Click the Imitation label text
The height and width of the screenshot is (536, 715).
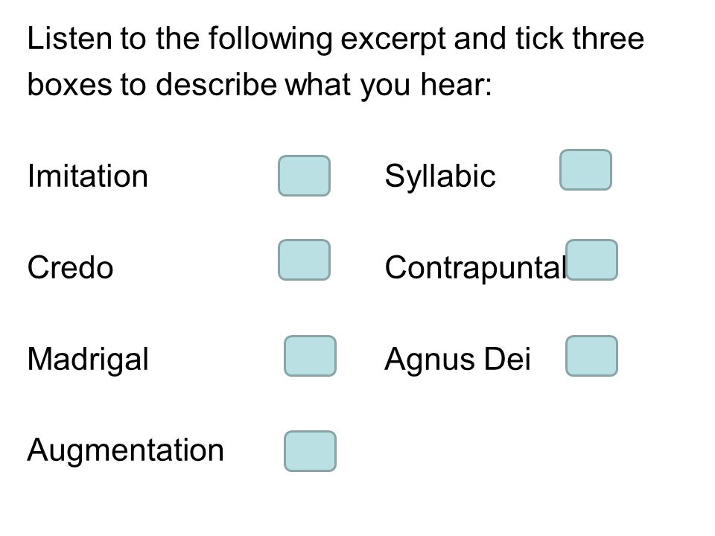pos(88,176)
